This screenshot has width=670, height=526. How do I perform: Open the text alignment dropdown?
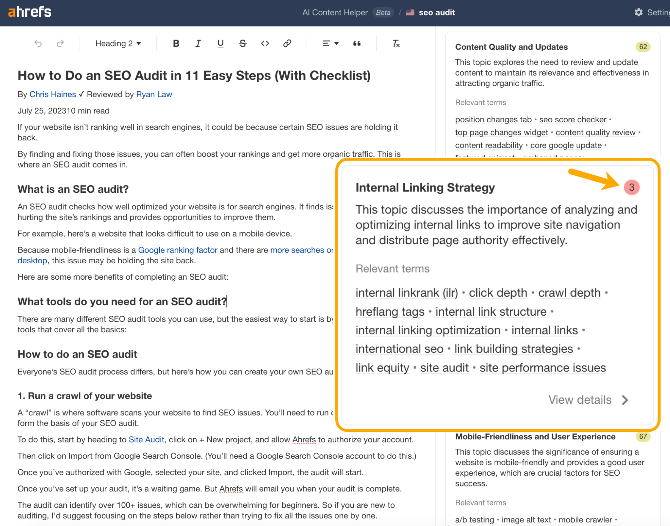pyautogui.click(x=330, y=43)
